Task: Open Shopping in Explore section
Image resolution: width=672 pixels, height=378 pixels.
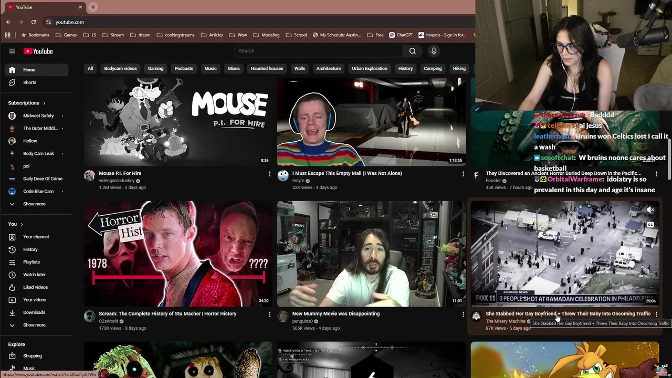Action: (36, 356)
